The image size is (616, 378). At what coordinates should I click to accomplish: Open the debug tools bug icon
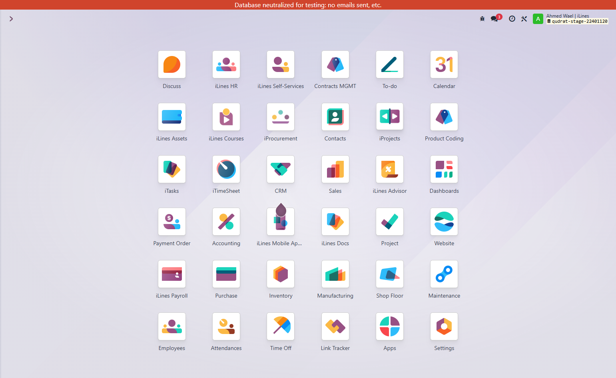point(482,19)
